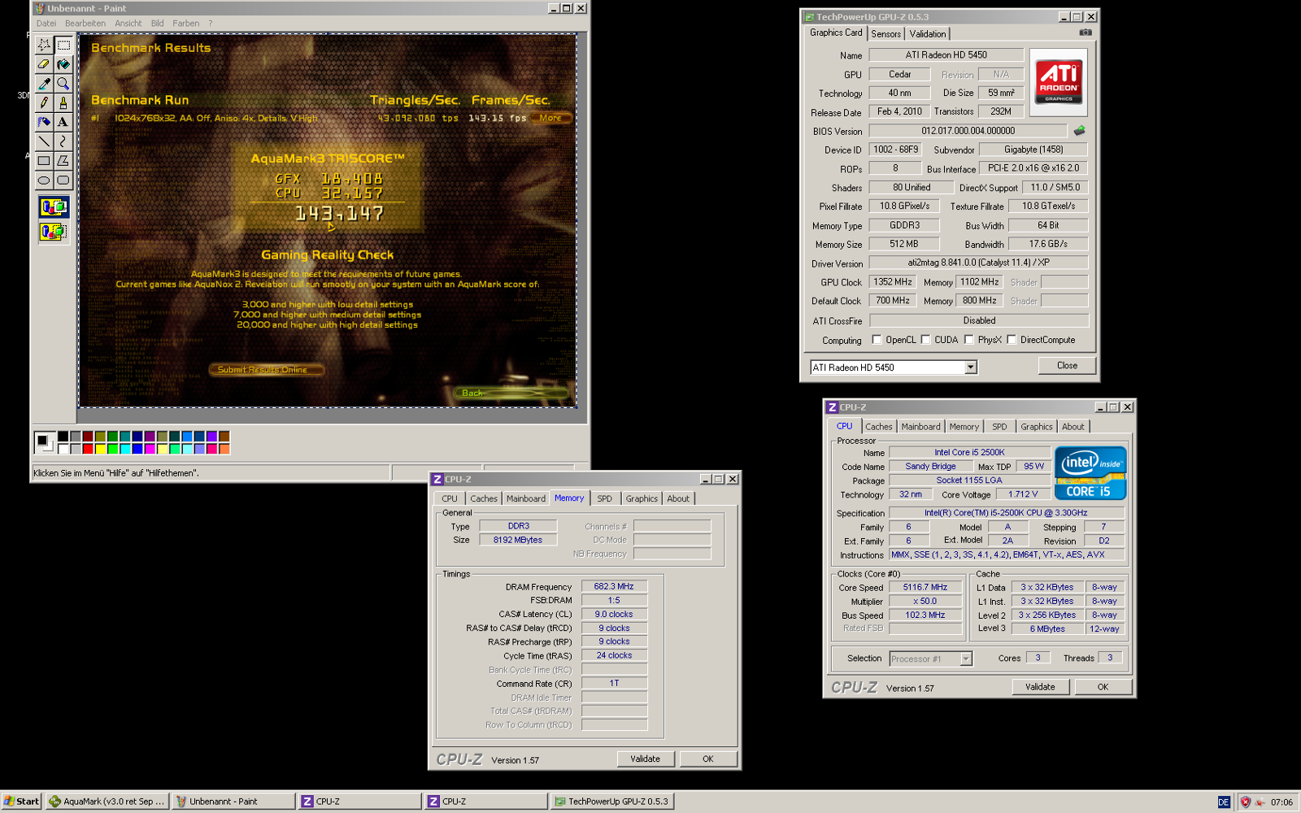Open the Graphics tab in the Memory CPU-Z window
Viewport: 1301px width, 813px height.
tap(642, 499)
